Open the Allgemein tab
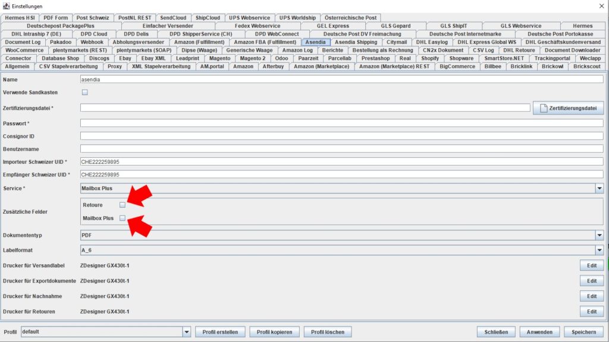The width and height of the screenshot is (609, 342). [17, 66]
